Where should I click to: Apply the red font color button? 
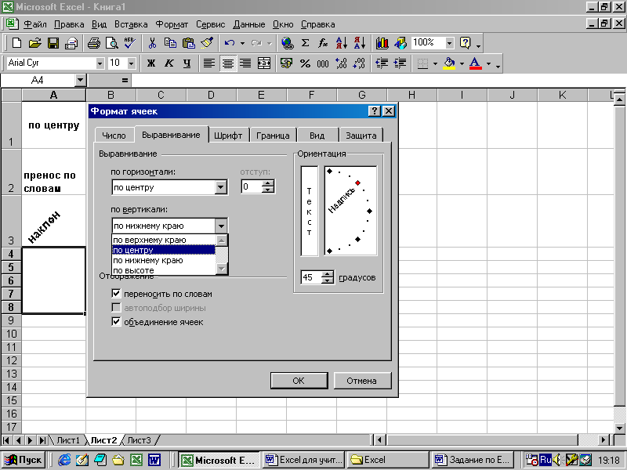click(x=475, y=63)
